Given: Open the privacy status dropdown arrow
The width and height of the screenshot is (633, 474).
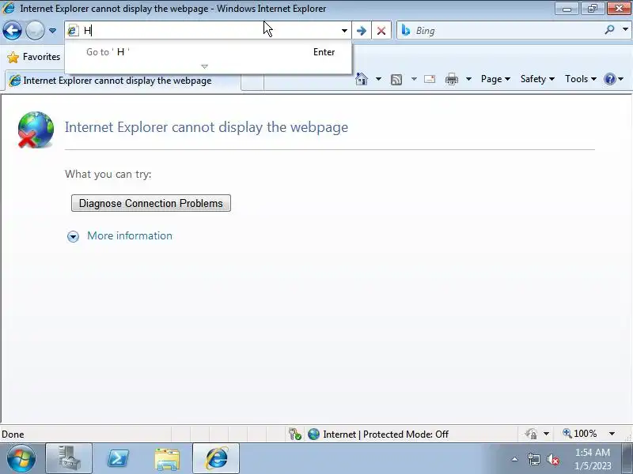Looking at the screenshot, I should click(546, 434).
